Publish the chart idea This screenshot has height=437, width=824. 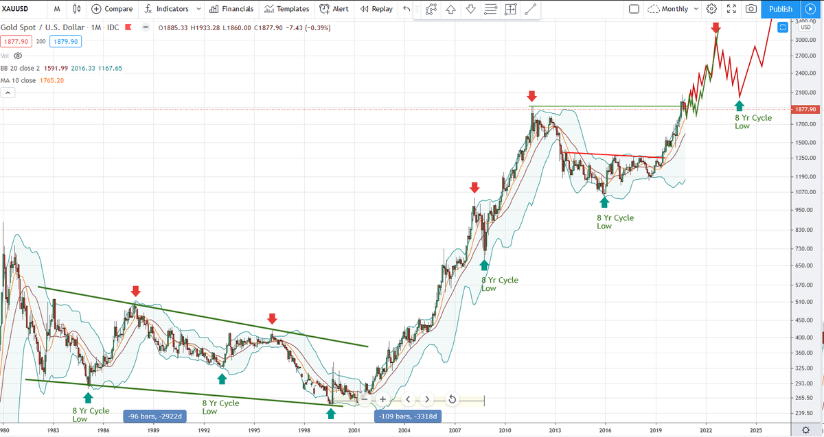tap(780, 9)
